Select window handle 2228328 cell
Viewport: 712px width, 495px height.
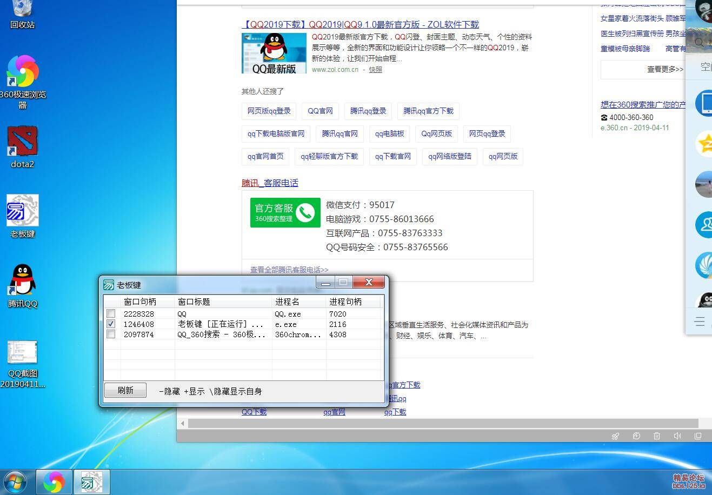click(x=139, y=314)
